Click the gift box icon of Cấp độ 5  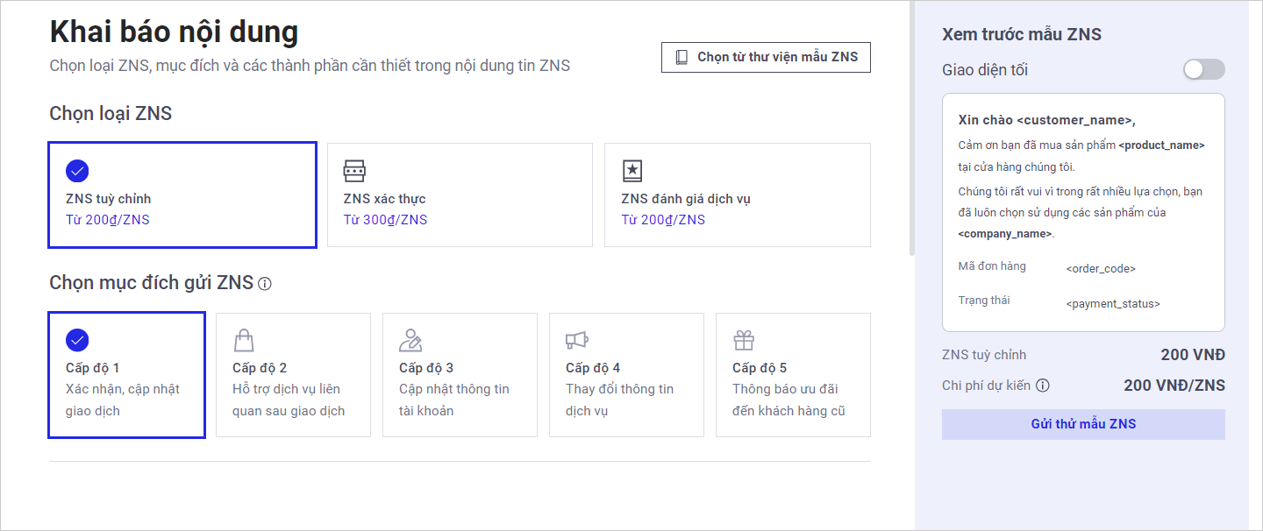[744, 340]
